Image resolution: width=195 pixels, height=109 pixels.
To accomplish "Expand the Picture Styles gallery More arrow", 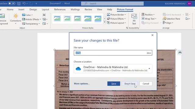I will 105,22.
